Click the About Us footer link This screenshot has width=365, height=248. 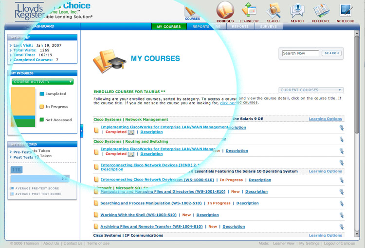tap(51, 243)
